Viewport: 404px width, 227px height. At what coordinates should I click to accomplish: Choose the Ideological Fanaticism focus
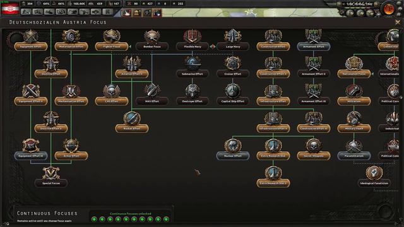(374, 183)
